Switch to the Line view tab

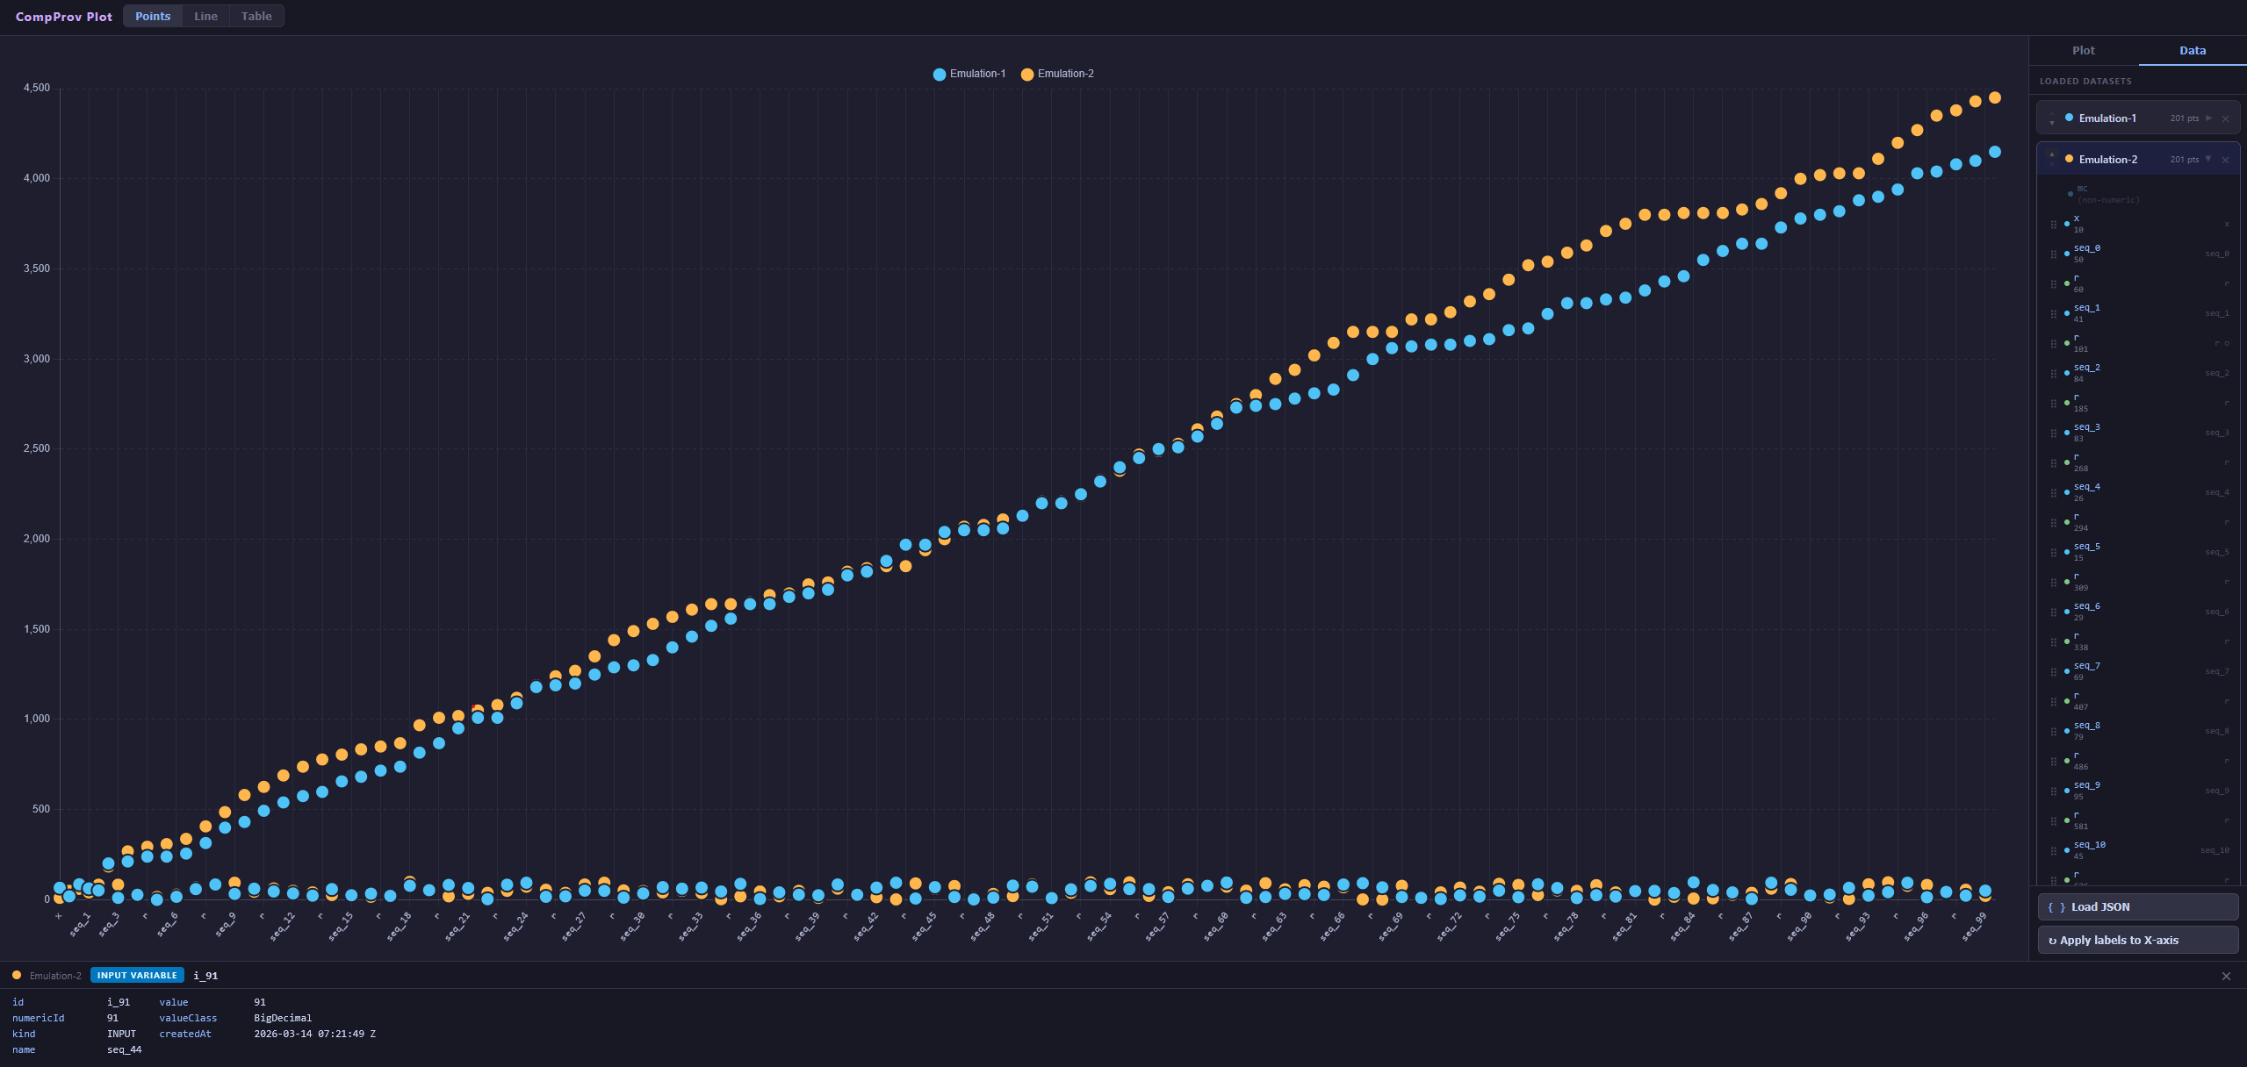click(205, 16)
